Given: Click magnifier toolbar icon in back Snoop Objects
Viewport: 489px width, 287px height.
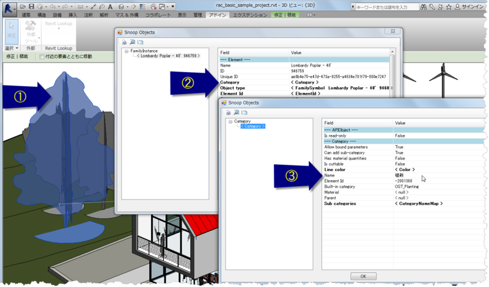Looking at the screenshot, I should (132, 42).
